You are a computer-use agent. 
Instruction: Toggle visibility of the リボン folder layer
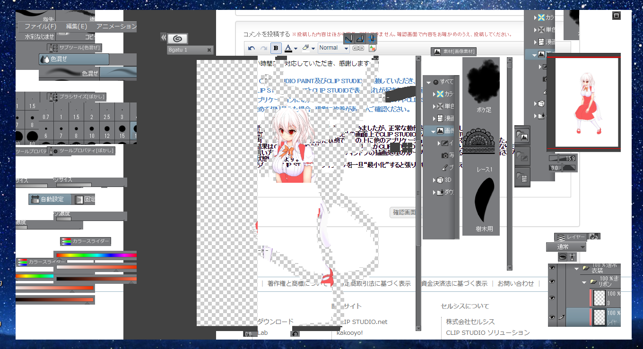552,282
